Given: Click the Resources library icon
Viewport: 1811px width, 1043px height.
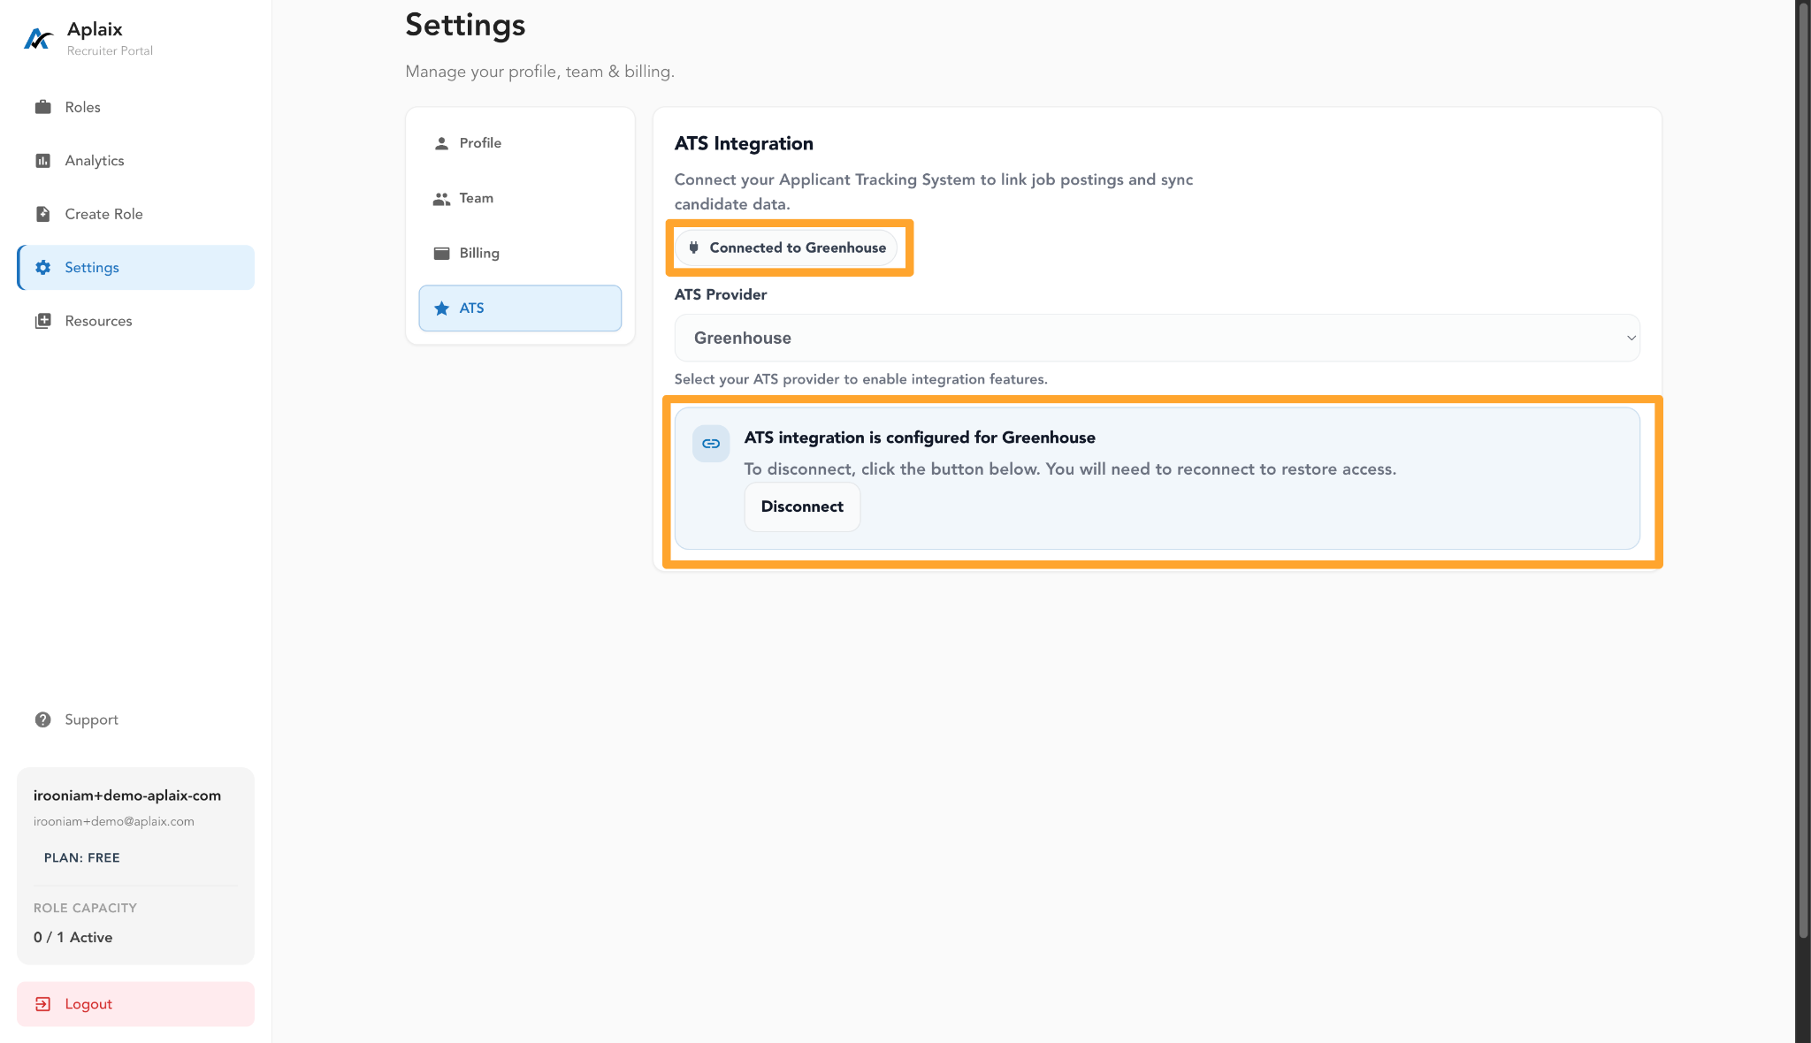Looking at the screenshot, I should pyautogui.click(x=42, y=321).
